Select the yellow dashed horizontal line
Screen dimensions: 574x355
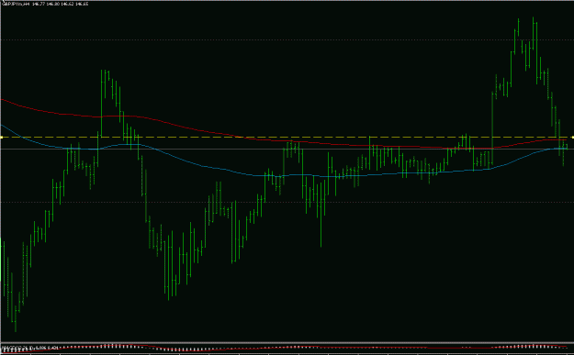click(287, 138)
